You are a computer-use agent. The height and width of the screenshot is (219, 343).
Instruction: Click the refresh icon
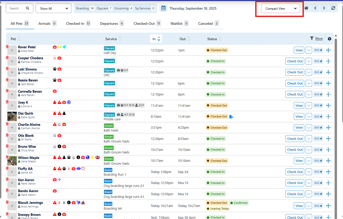pos(333,8)
